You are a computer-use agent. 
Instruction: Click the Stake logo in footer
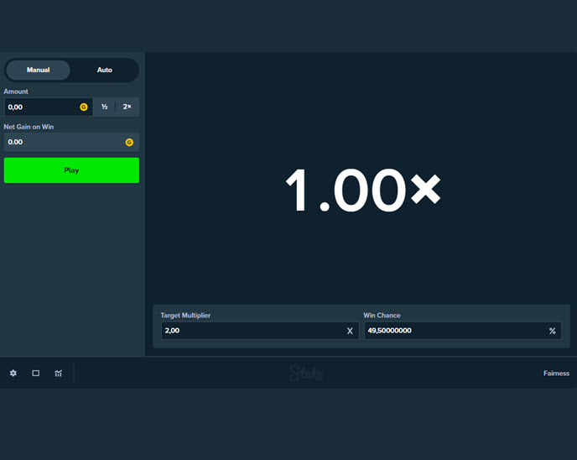click(x=306, y=373)
